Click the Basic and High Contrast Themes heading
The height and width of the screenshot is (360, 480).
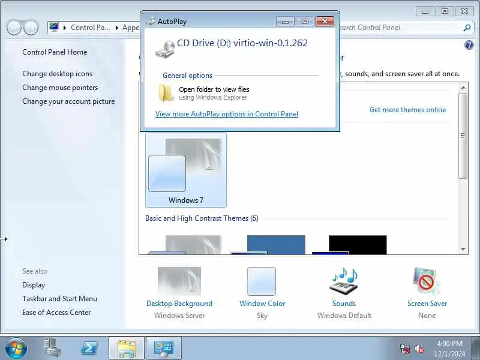202,218
